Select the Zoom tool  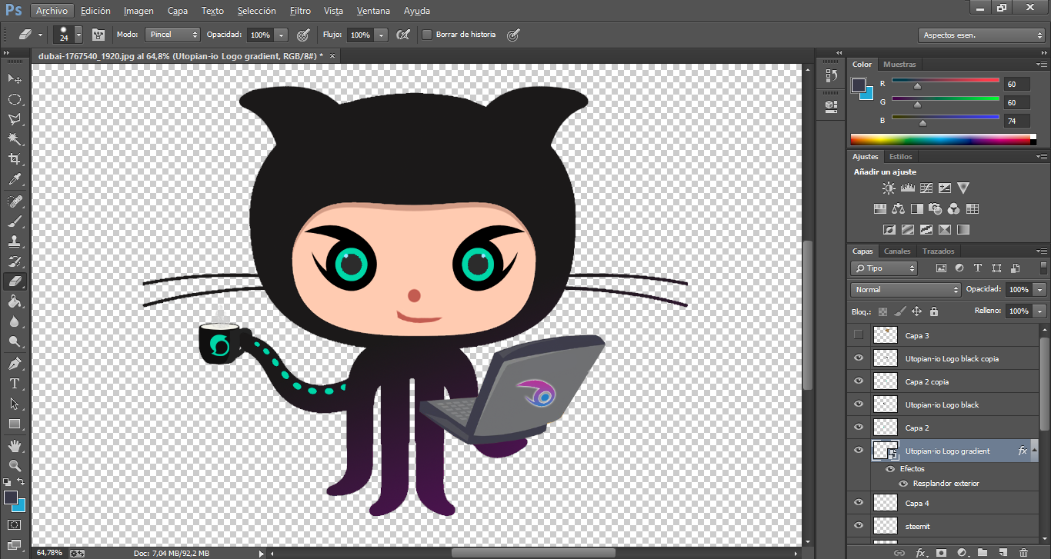pyautogui.click(x=15, y=466)
